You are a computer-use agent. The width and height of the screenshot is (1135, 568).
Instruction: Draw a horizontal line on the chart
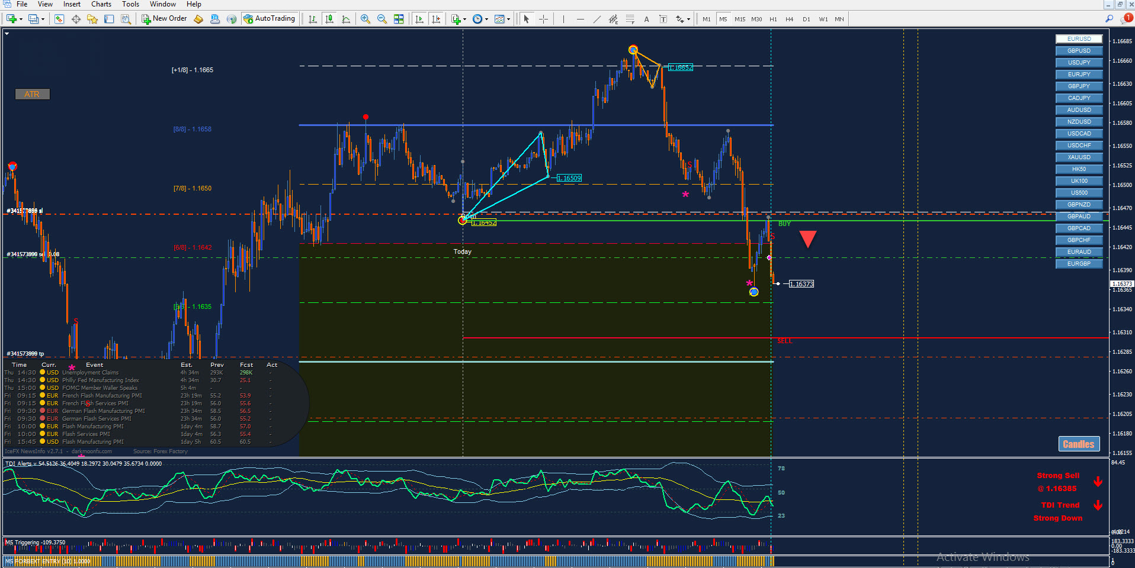tap(580, 19)
